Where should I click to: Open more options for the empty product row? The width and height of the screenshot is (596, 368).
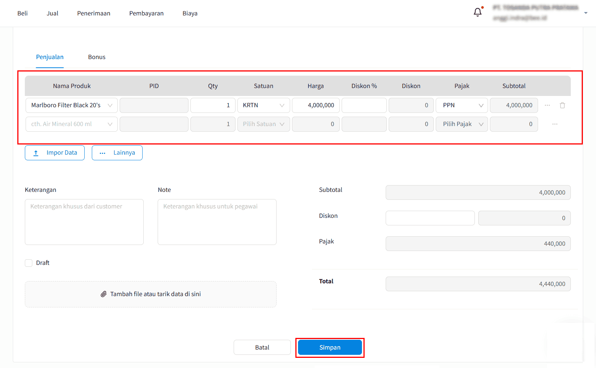tap(555, 124)
